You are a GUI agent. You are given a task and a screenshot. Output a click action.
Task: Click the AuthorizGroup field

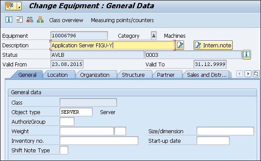point(67,122)
